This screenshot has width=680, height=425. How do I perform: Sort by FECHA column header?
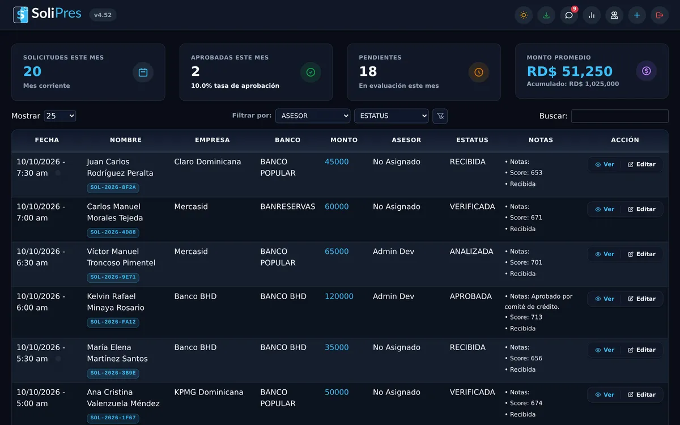click(47, 140)
